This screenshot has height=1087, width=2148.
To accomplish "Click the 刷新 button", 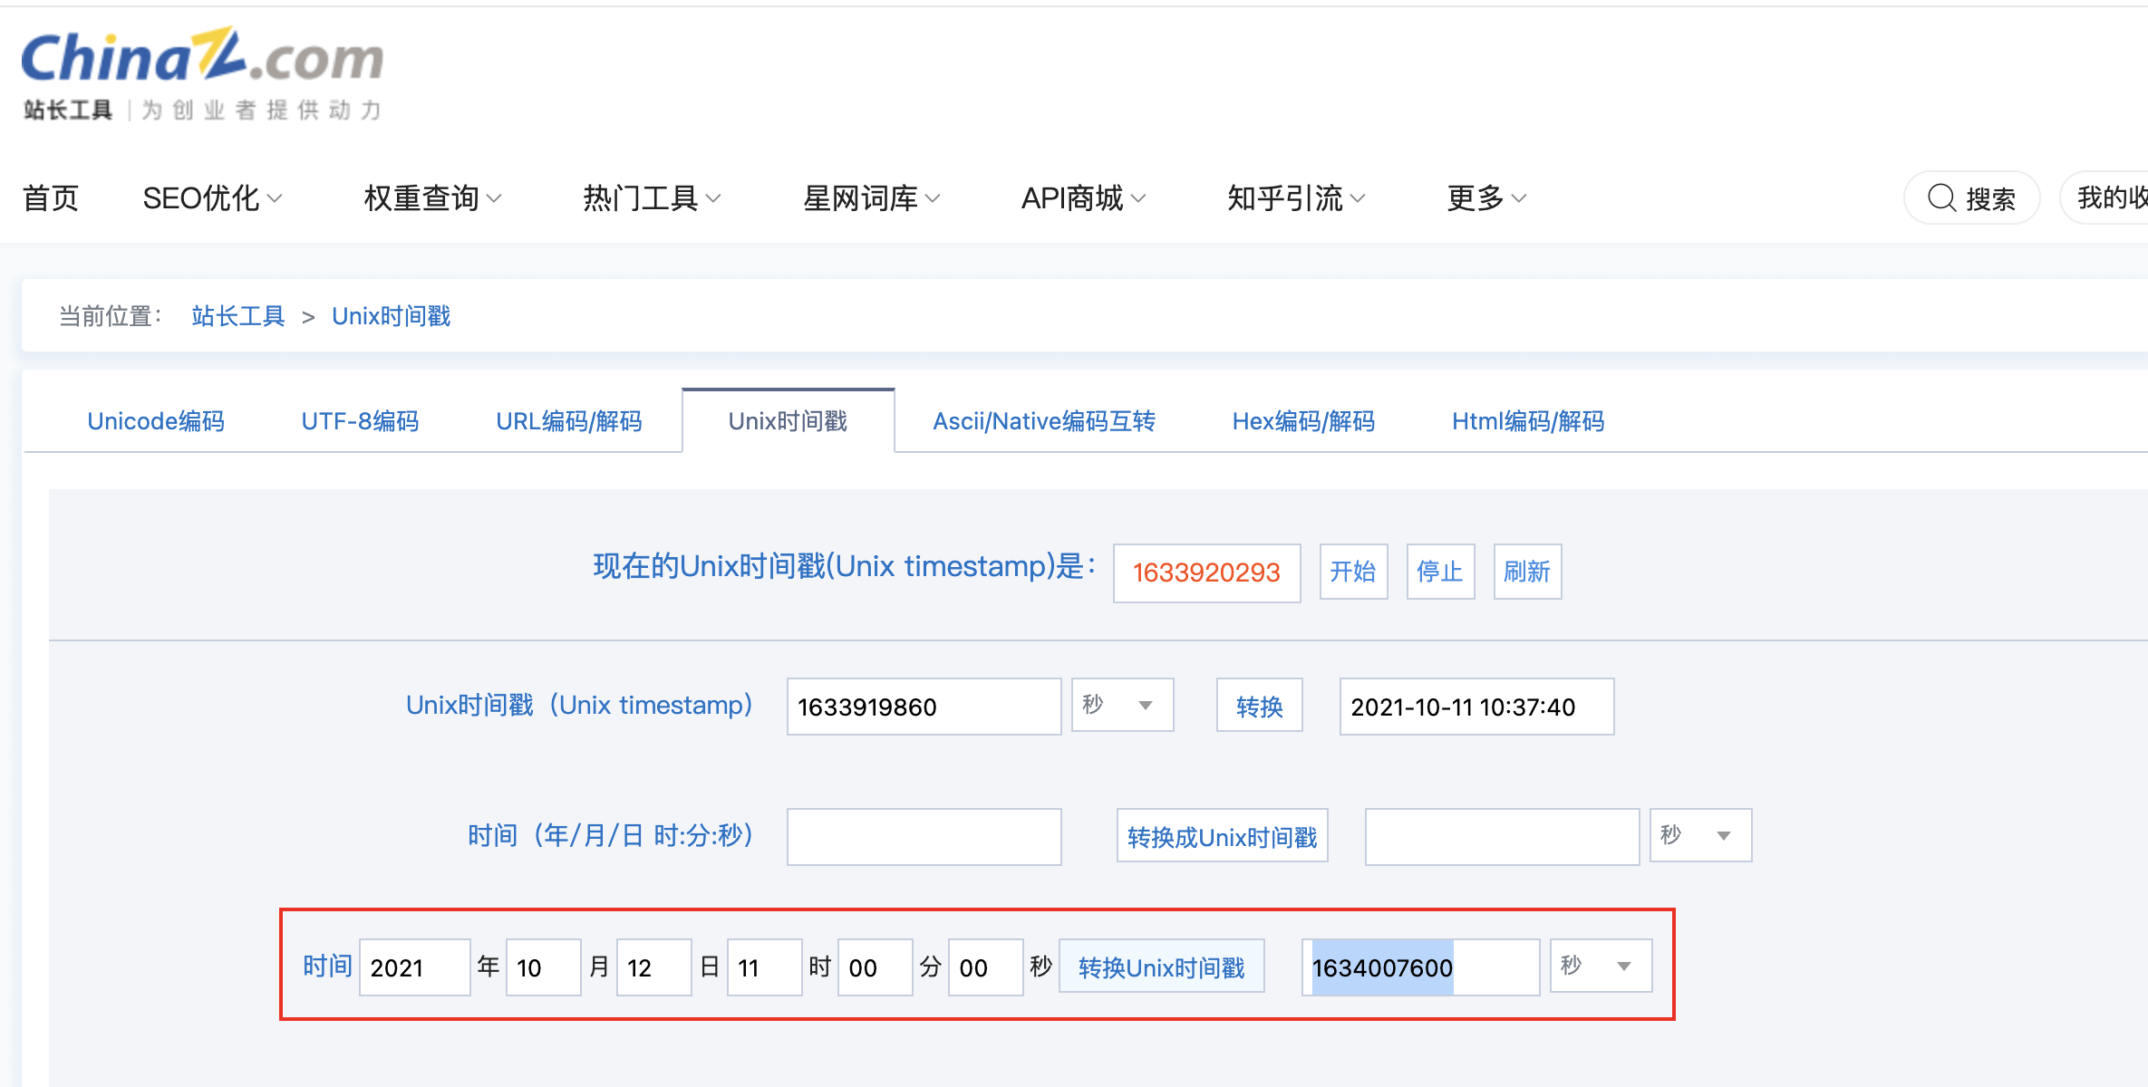I will 1526,572.
